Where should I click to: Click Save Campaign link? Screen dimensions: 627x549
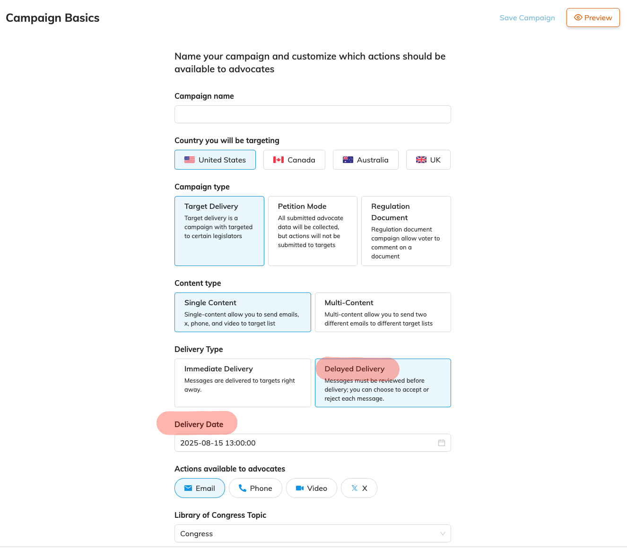[527, 17]
